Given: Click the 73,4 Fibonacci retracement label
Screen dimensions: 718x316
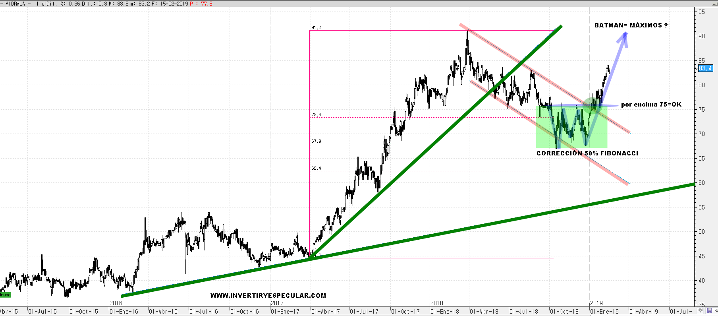Looking at the screenshot, I should point(316,114).
